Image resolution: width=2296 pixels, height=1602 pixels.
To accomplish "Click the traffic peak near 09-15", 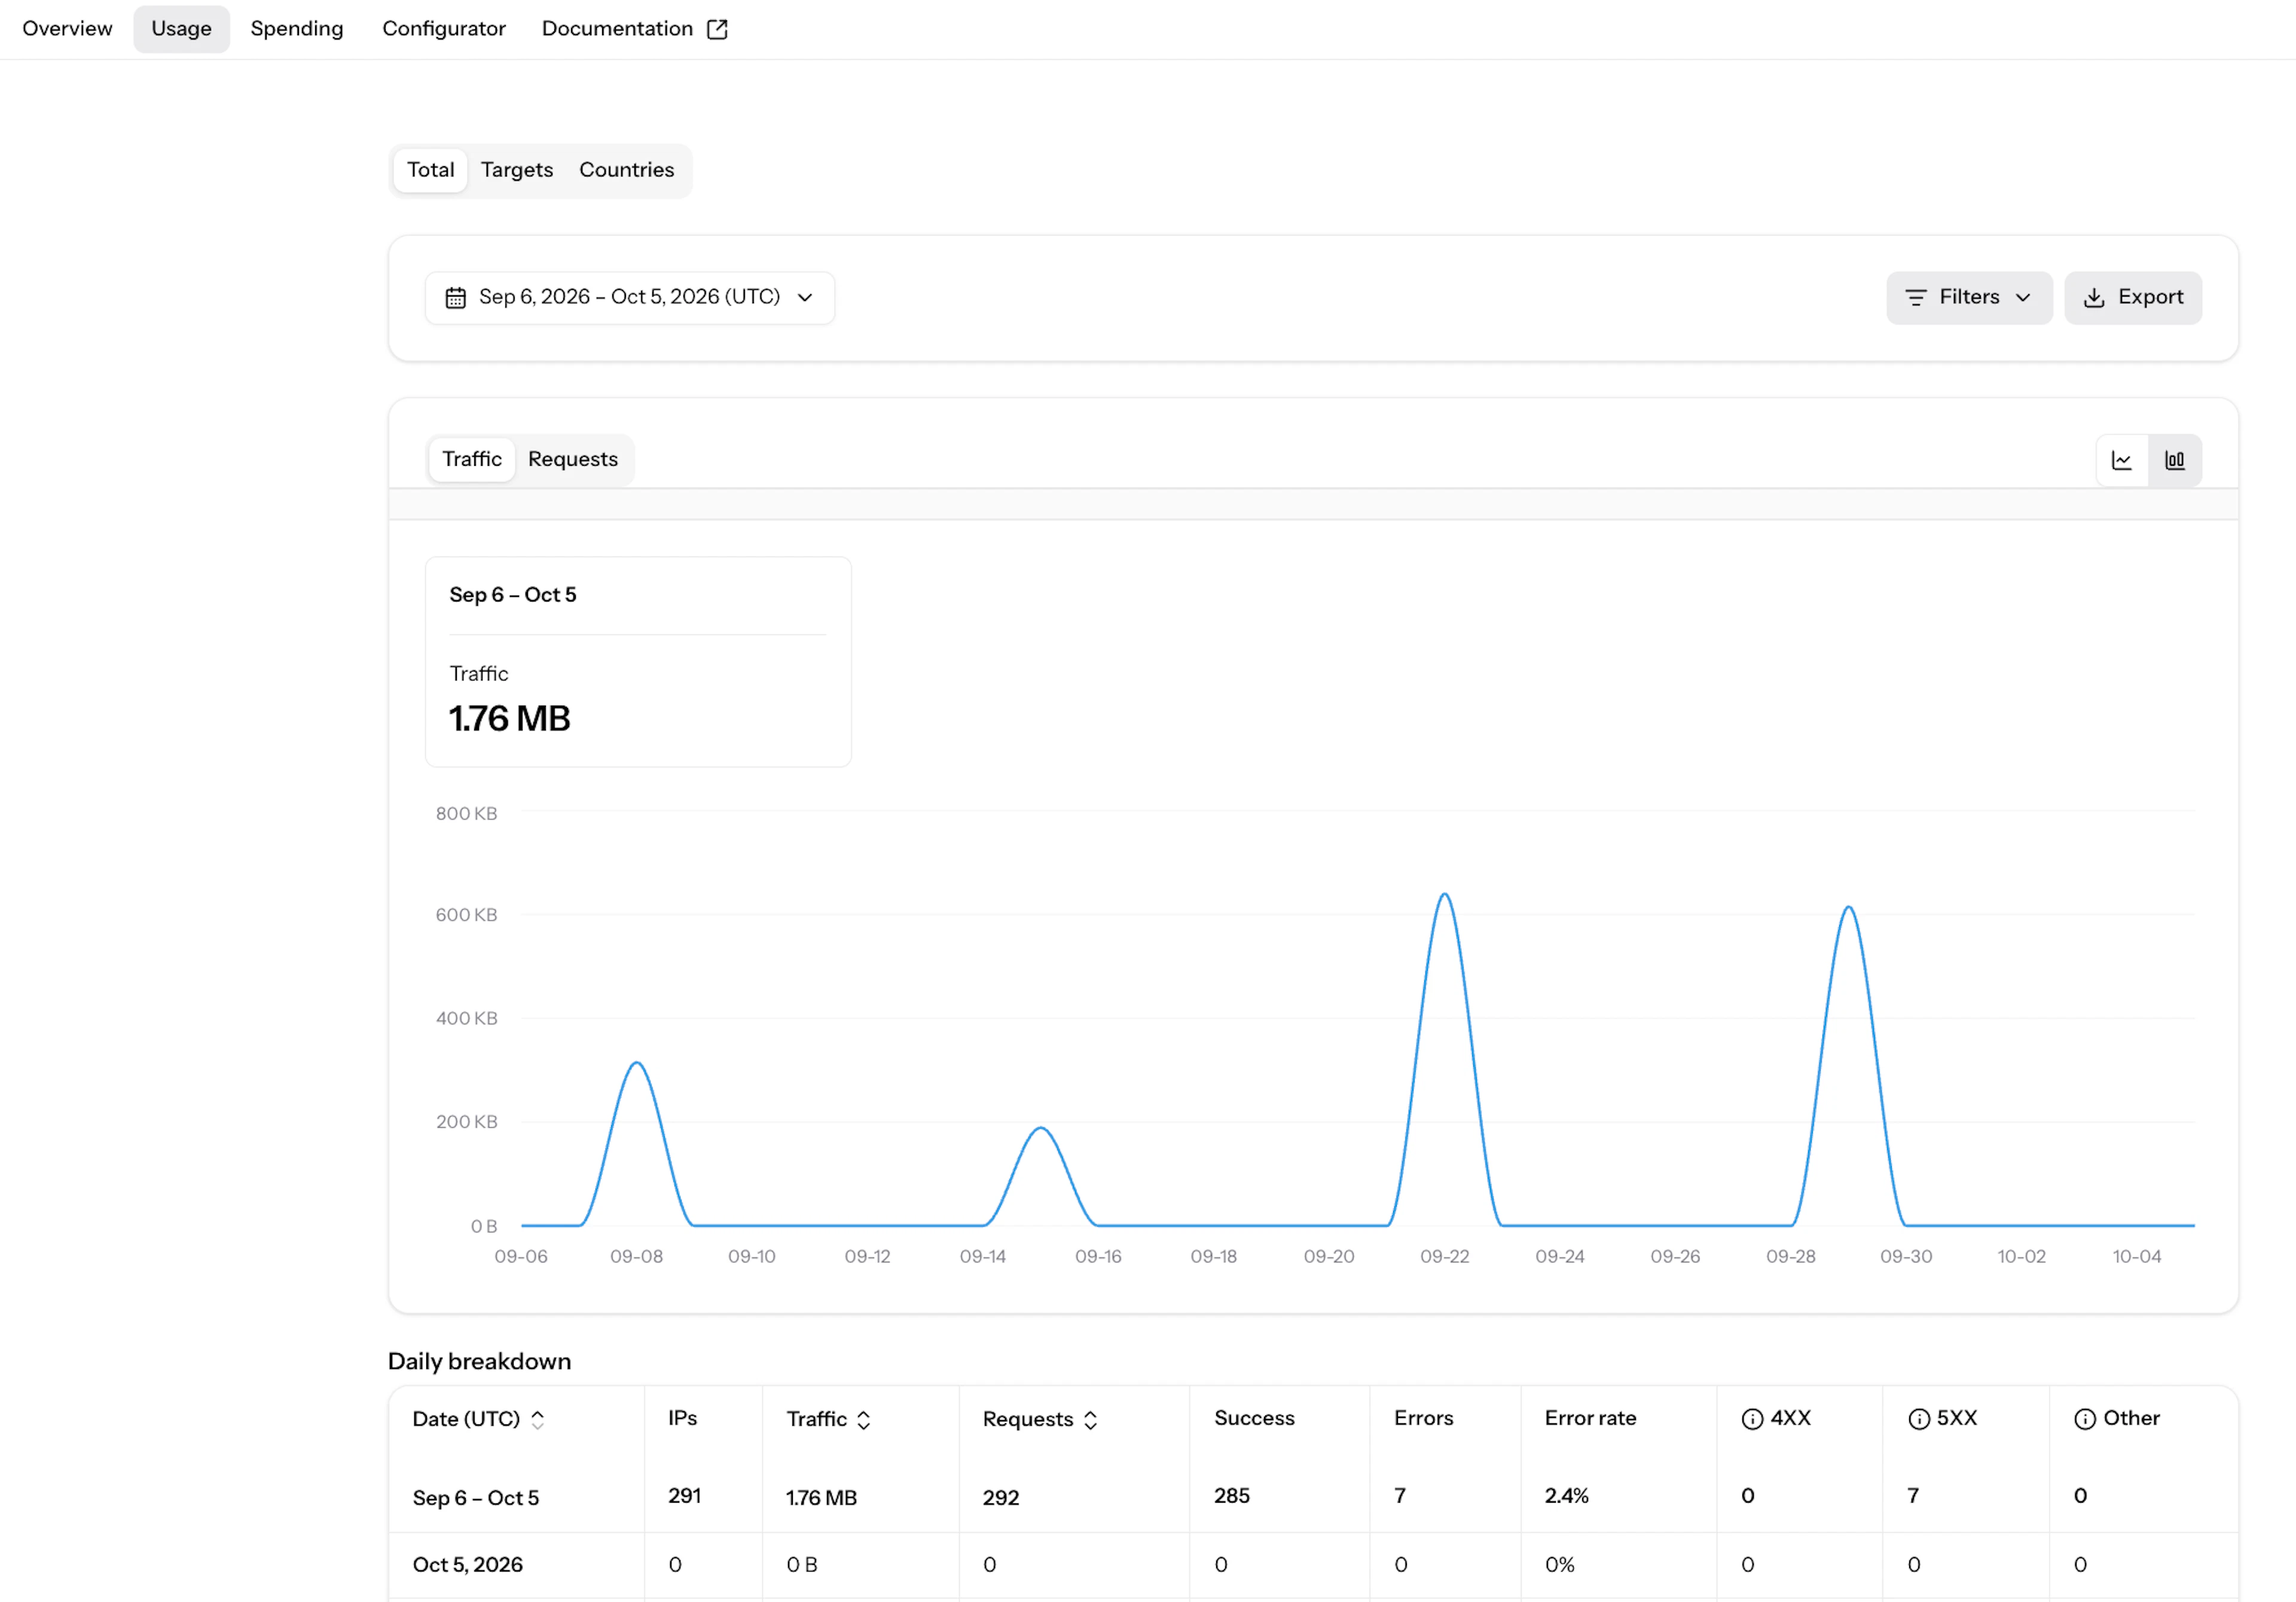I will click(x=1041, y=1129).
